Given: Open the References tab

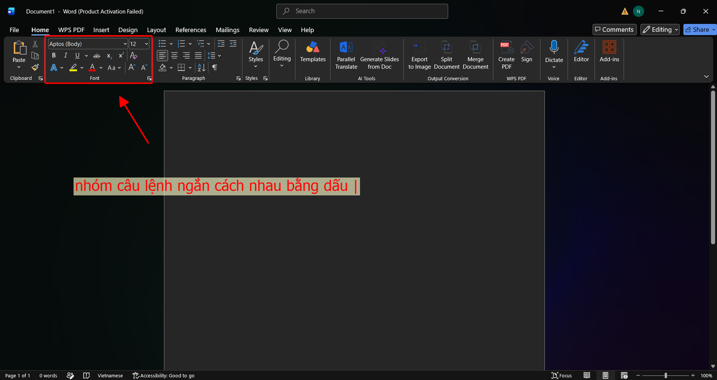Looking at the screenshot, I should [x=191, y=30].
